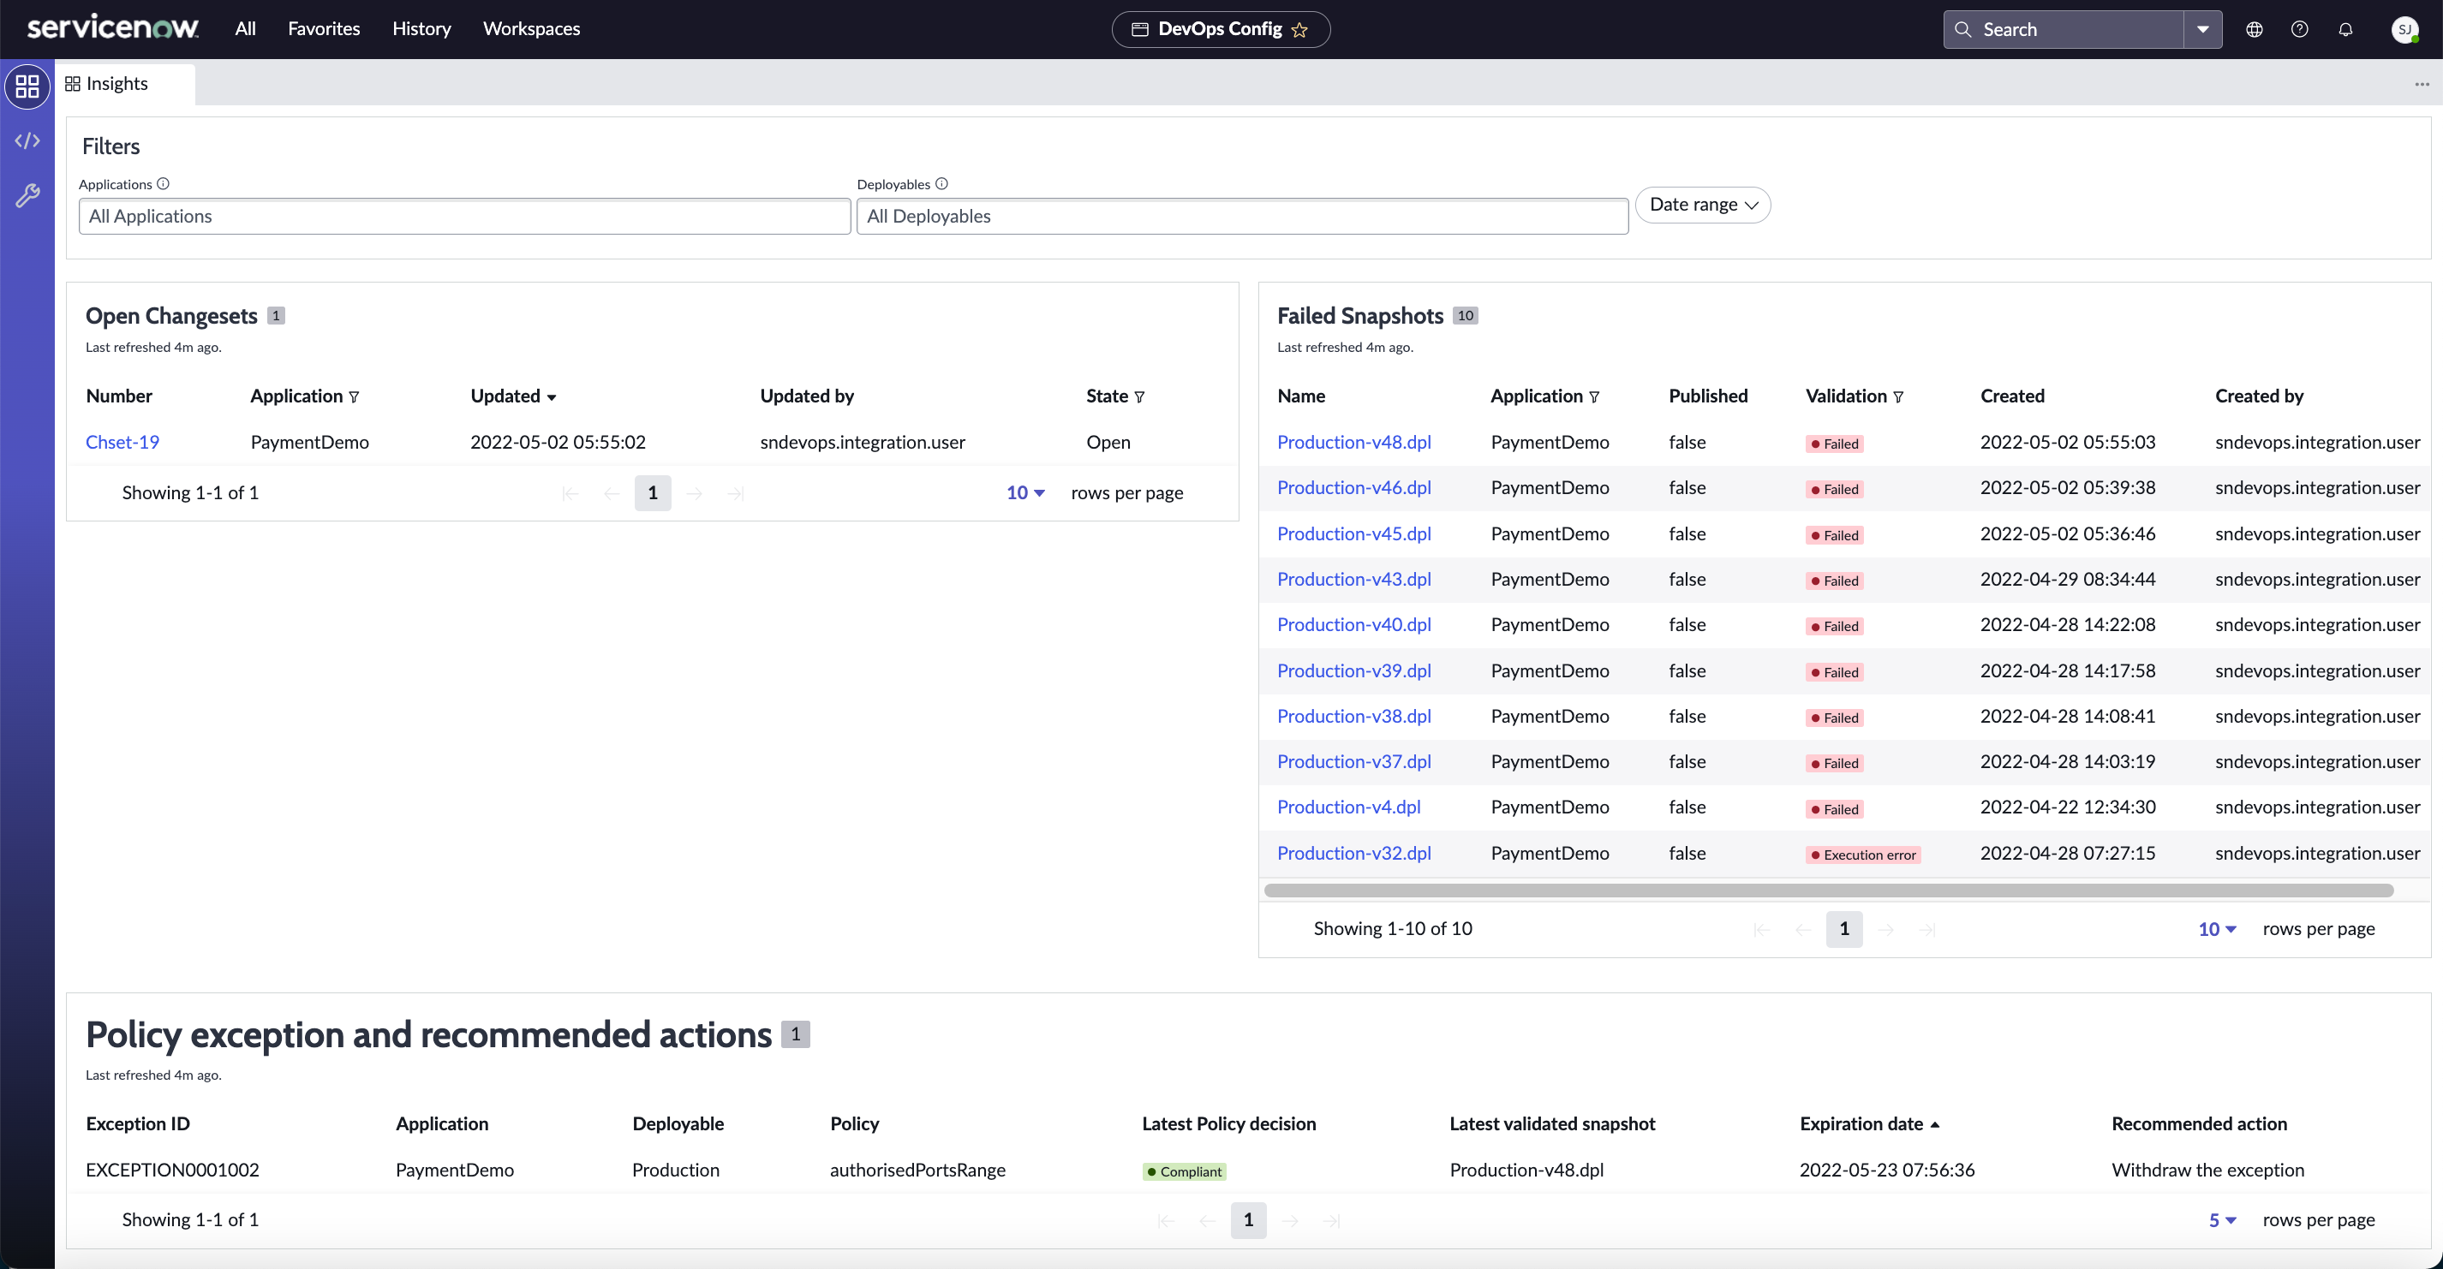Viewport: 2443px width, 1269px height.
Task: Click the Execution error validation badge
Action: (x=1862, y=855)
